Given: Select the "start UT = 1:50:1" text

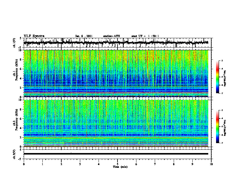Looking at the screenshot, I should click(145, 36).
